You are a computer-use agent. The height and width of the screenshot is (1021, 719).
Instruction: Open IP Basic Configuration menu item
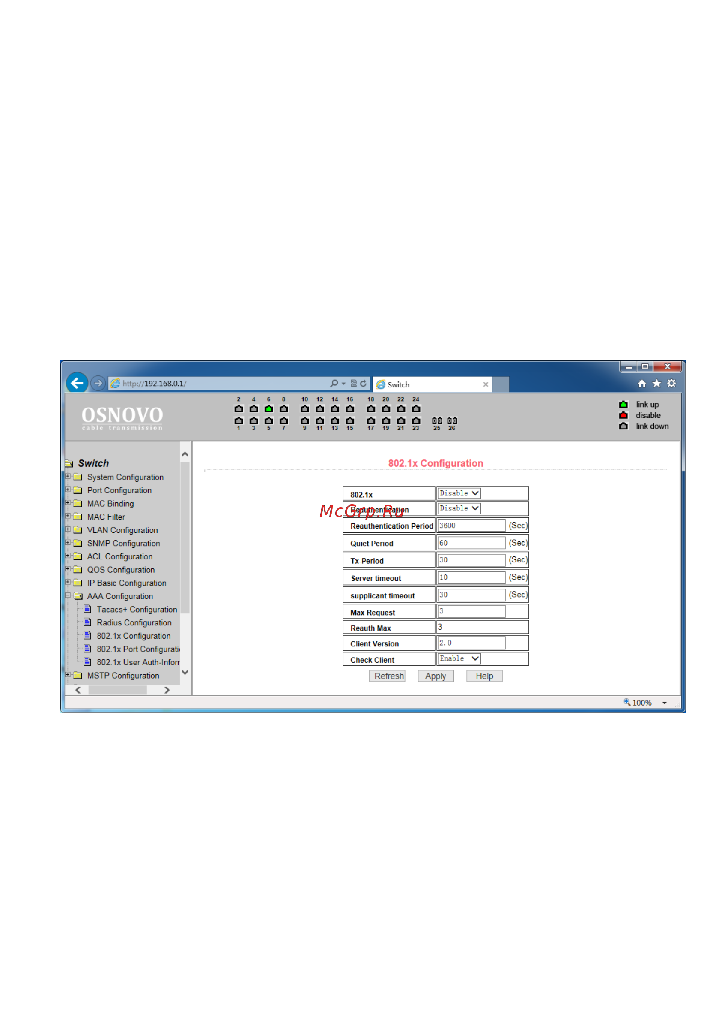coord(127,583)
